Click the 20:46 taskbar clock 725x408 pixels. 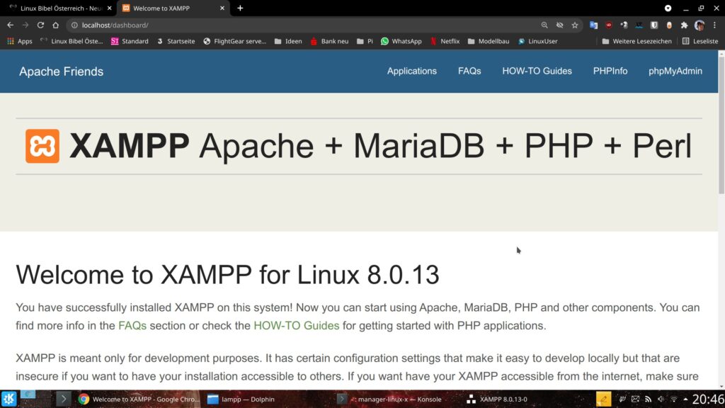(x=707, y=399)
